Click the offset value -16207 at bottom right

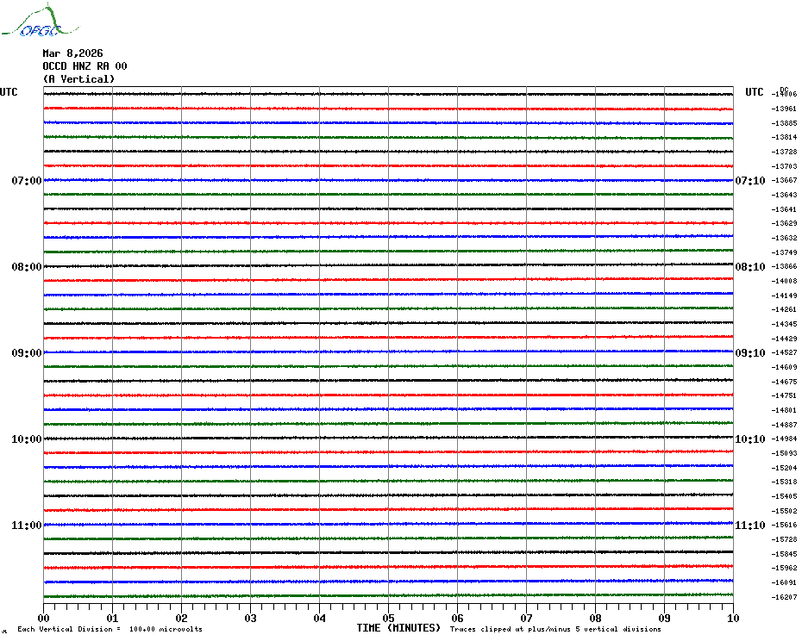785,597
